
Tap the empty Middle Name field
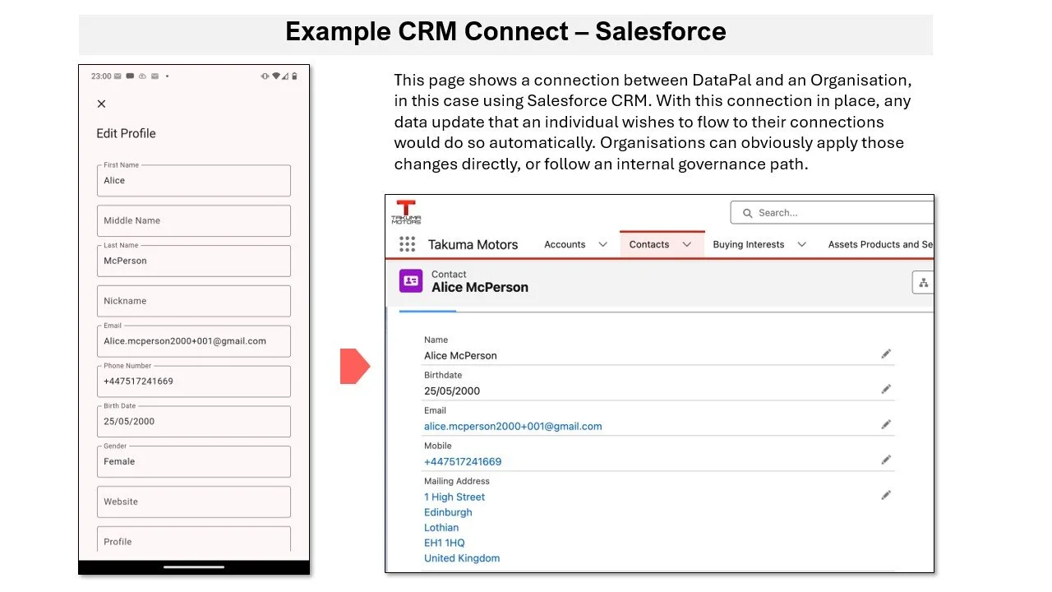click(194, 220)
